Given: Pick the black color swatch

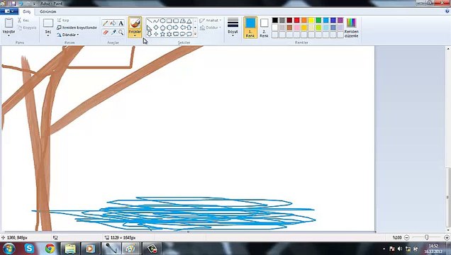Looking at the screenshot, I should coord(275,20).
